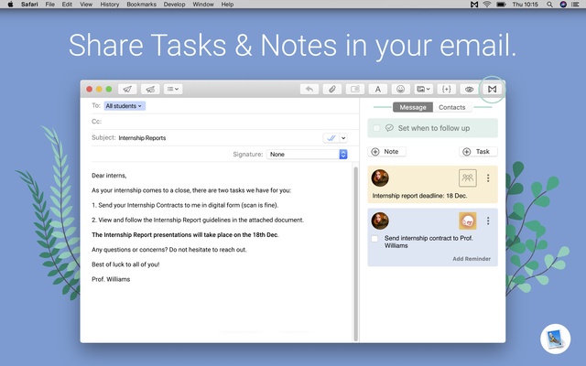The image size is (586, 366).
Task: Click the Mail stamp app icon badge
Action: [555, 339]
